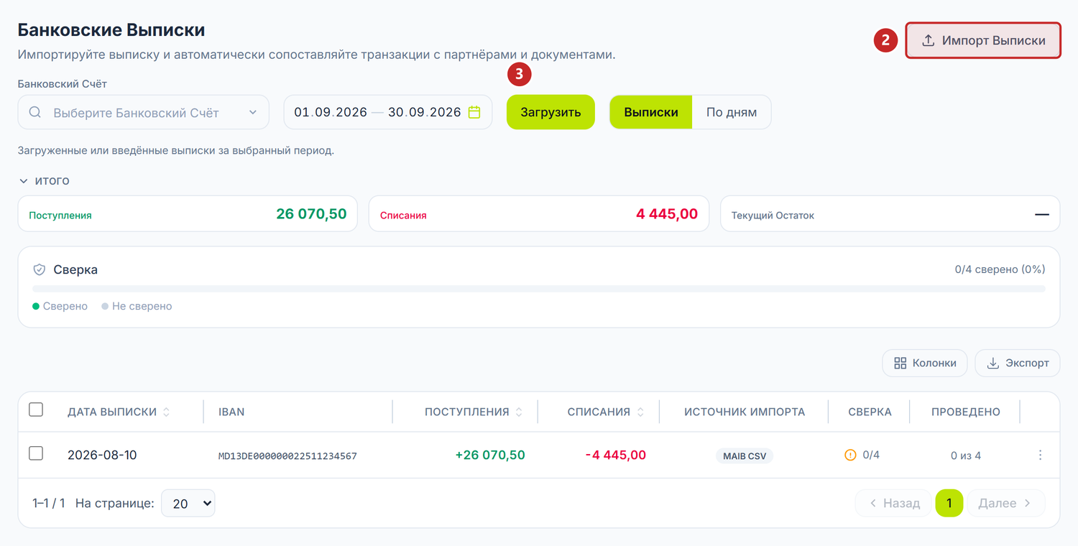This screenshot has width=1078, height=546.
Task: Click IBAN MD13DE000000022511234567
Action: pos(287,455)
